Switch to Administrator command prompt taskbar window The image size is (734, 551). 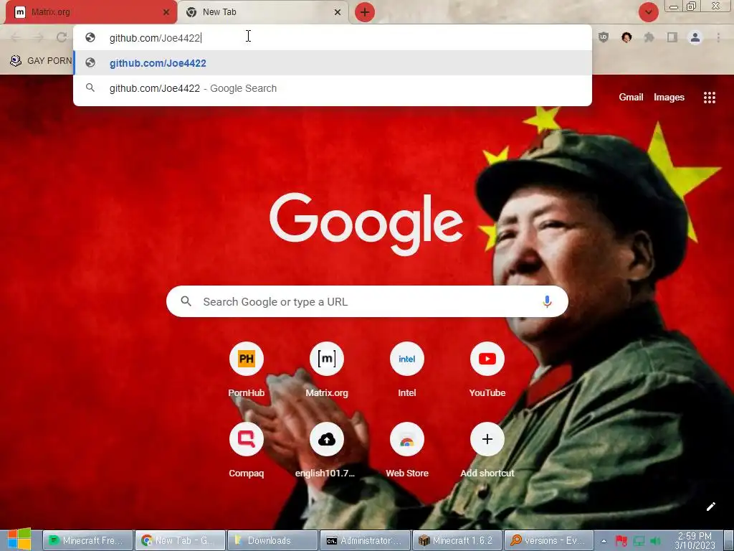pos(365,540)
